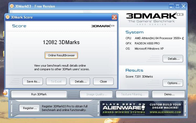Open the Alienware advertisement banner

click(141, 108)
